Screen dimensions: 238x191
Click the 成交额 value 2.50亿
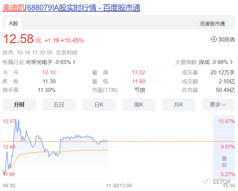pos(227,81)
